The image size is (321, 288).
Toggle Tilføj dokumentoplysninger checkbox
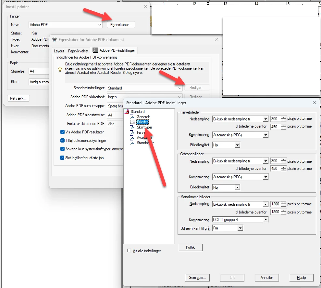coord(62,140)
